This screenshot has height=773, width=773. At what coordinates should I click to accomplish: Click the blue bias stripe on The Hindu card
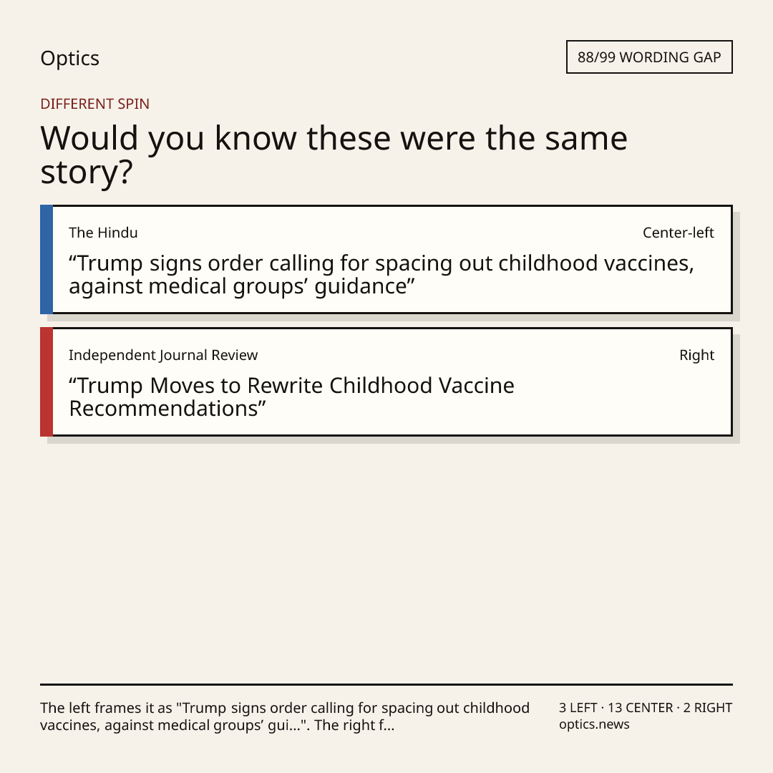pyautogui.click(x=47, y=259)
